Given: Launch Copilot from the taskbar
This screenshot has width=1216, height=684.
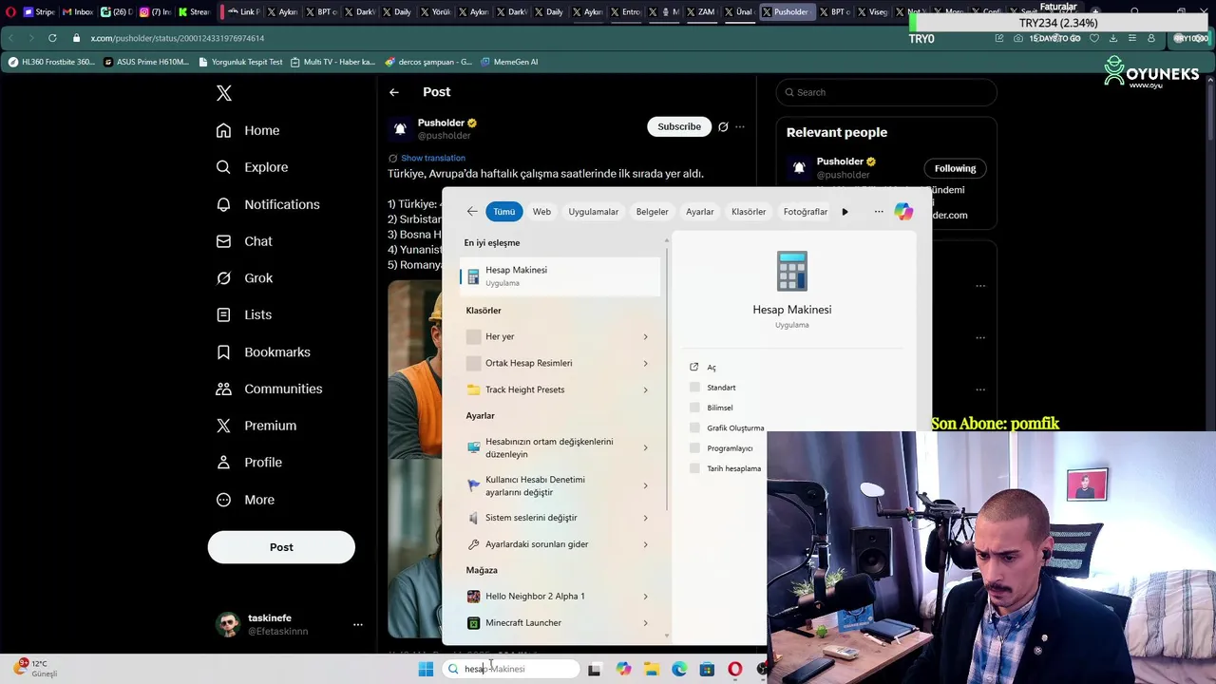Looking at the screenshot, I should [x=623, y=669].
